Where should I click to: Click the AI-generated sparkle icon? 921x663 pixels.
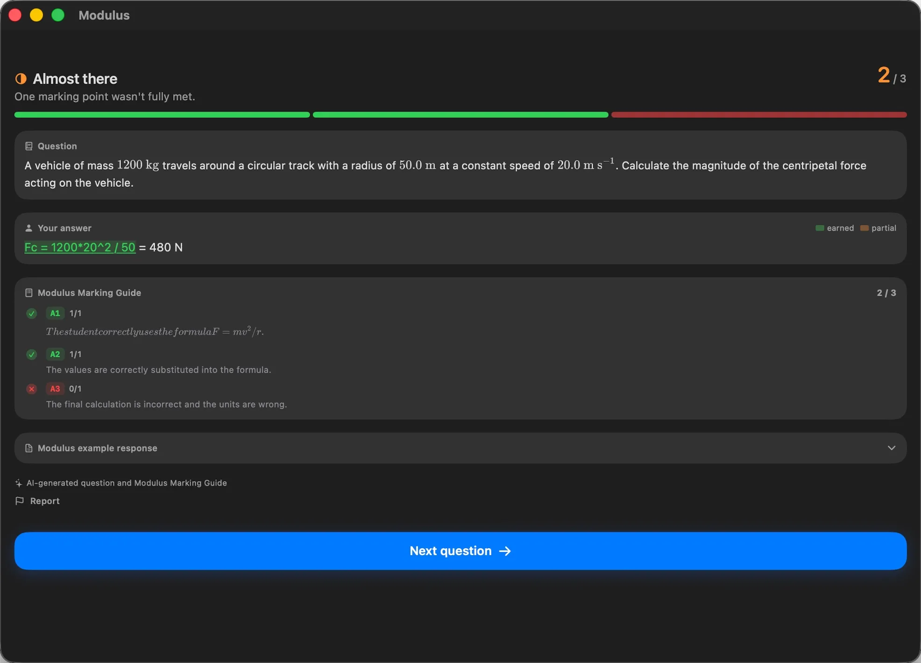pyautogui.click(x=19, y=483)
